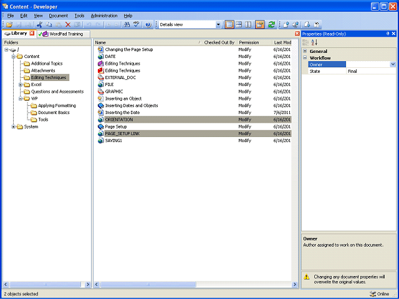Open the Details view dropdown
This screenshot has width=399, height=299.
[x=218, y=25]
